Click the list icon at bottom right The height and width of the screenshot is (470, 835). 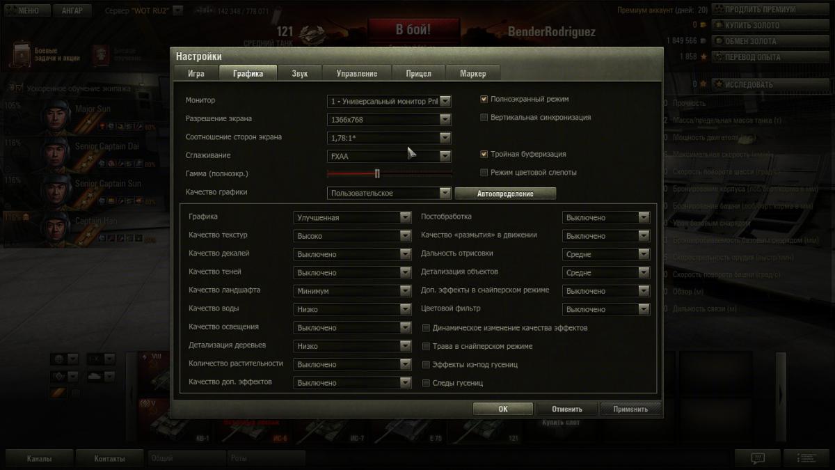coord(807,457)
